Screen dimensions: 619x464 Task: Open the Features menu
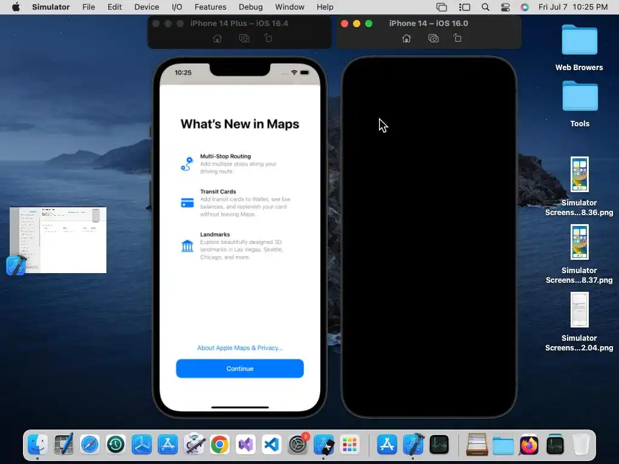[x=210, y=7]
